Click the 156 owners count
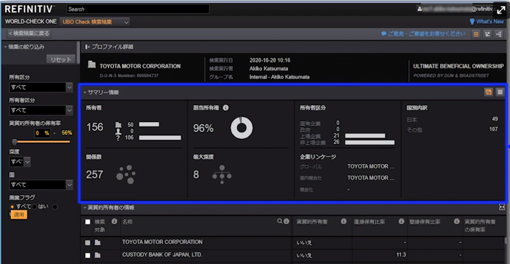Image resolution: width=510 pixels, height=264 pixels. [x=95, y=127]
